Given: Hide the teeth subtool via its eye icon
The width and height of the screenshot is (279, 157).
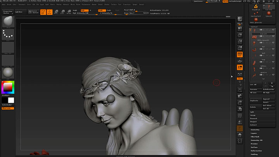Looking at the screenshot, I should 273,49.
